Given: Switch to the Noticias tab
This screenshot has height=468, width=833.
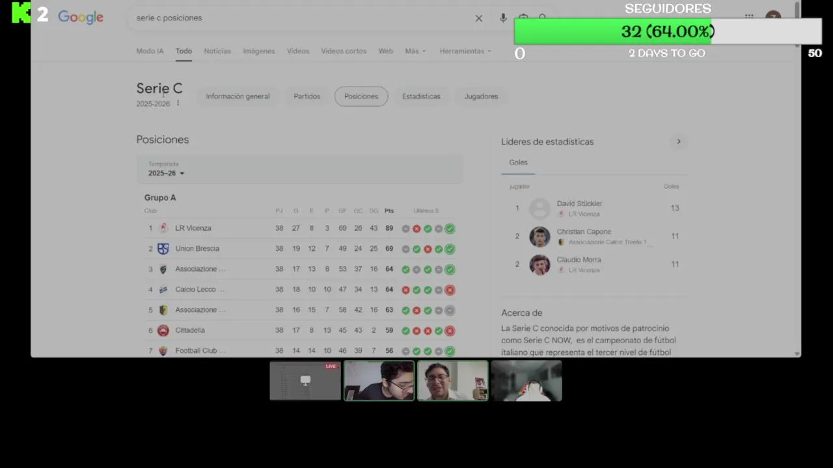Looking at the screenshot, I should point(217,51).
